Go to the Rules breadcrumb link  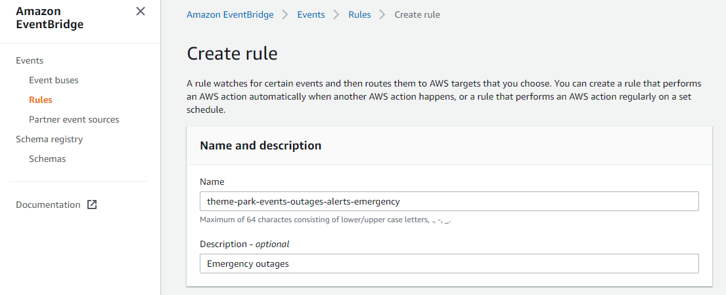[360, 15]
